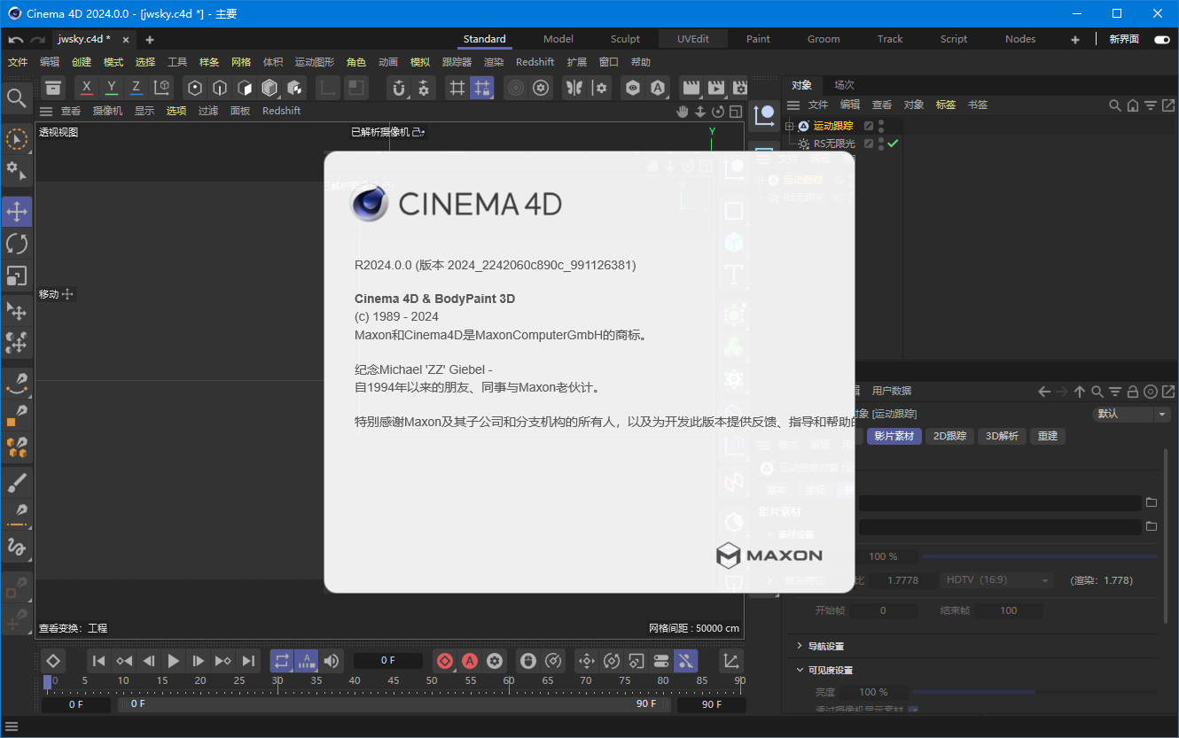Enable Autokeying with the red A icon
Image resolution: width=1179 pixels, height=738 pixels.
[470, 660]
